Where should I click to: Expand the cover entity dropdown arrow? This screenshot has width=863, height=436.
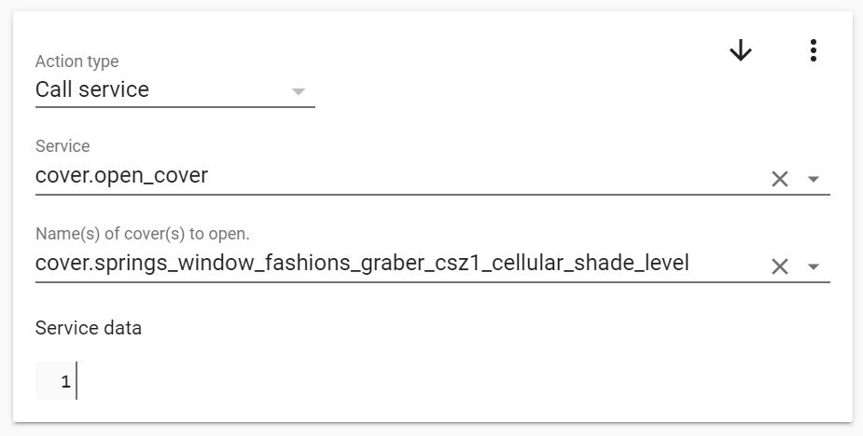tap(813, 266)
